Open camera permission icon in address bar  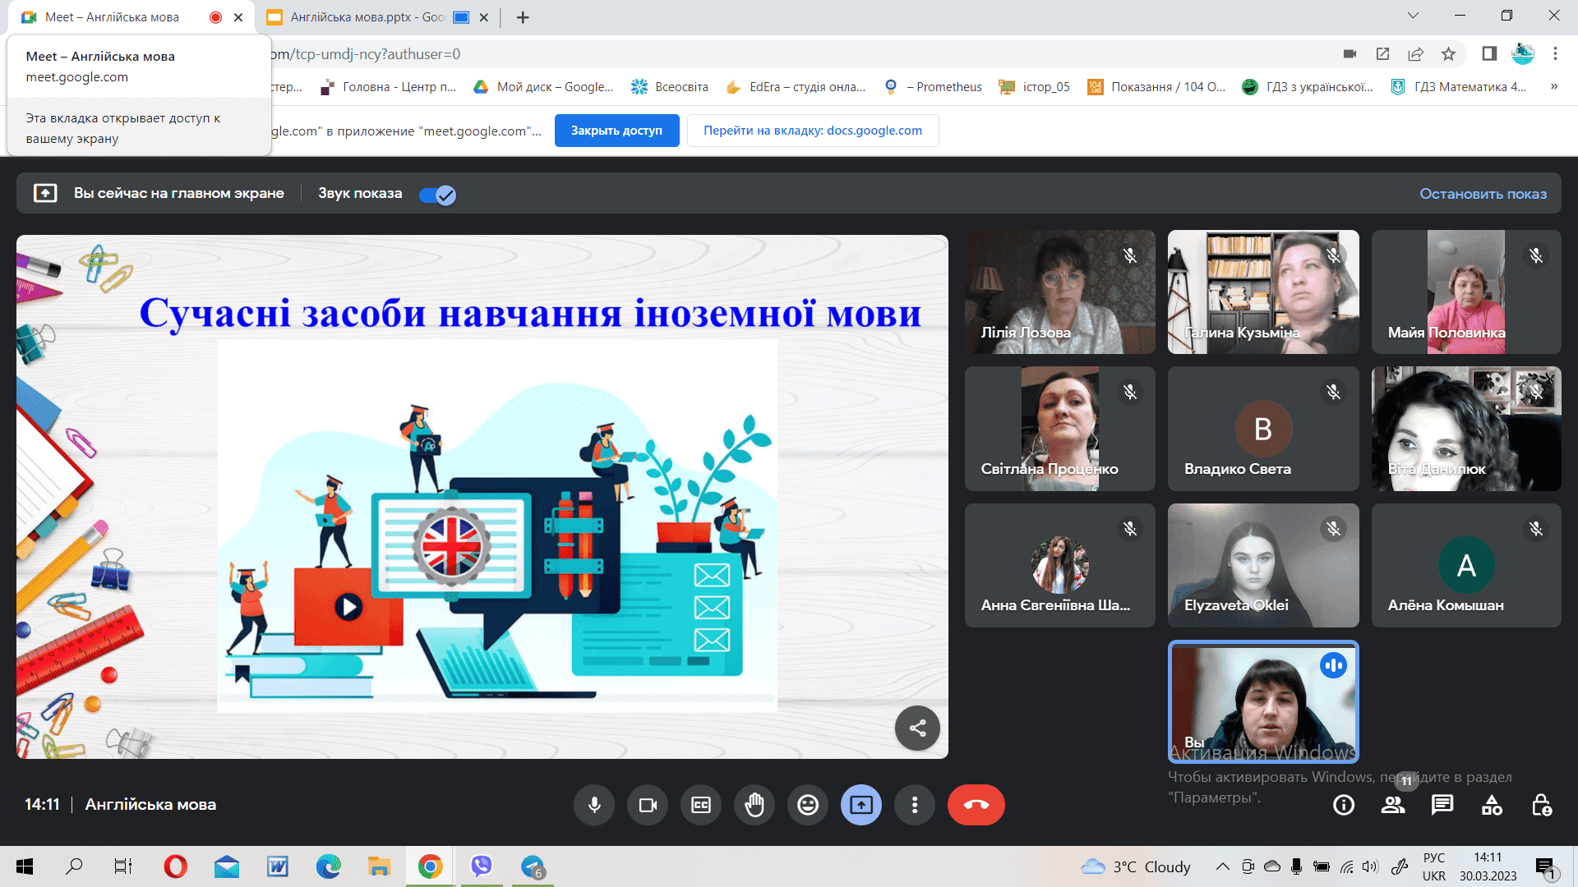click(1350, 54)
